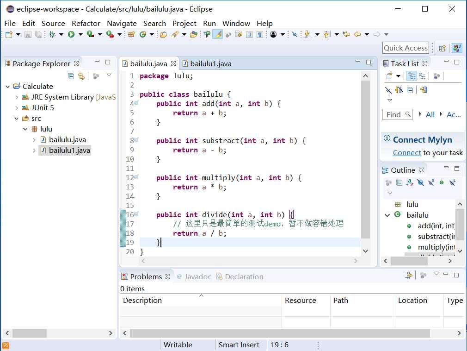Toggle Hide Static Members in Outline
The image size is (467, 351).
pyautogui.click(x=431, y=182)
